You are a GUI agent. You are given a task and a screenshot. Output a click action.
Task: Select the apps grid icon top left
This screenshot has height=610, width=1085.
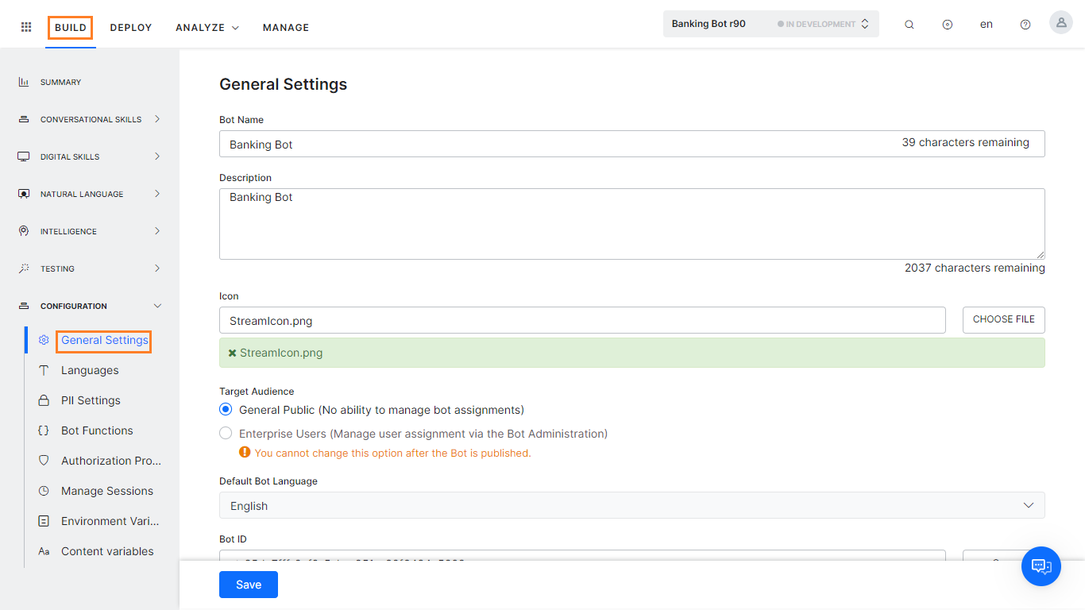pyautogui.click(x=25, y=26)
